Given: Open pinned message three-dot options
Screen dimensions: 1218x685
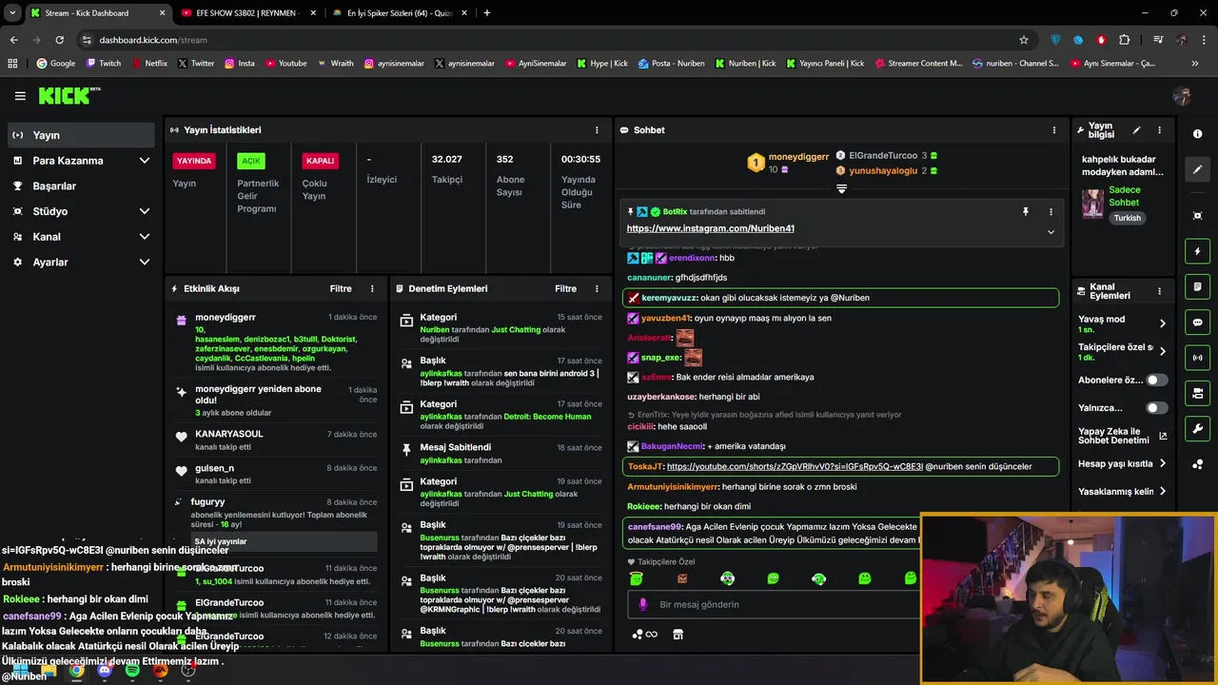Looking at the screenshot, I should click(1051, 211).
